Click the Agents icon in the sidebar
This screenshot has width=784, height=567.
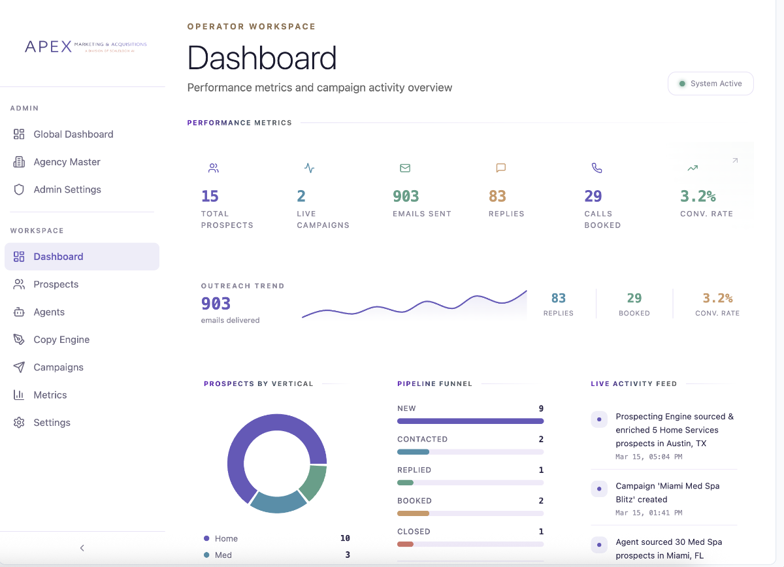tap(18, 312)
